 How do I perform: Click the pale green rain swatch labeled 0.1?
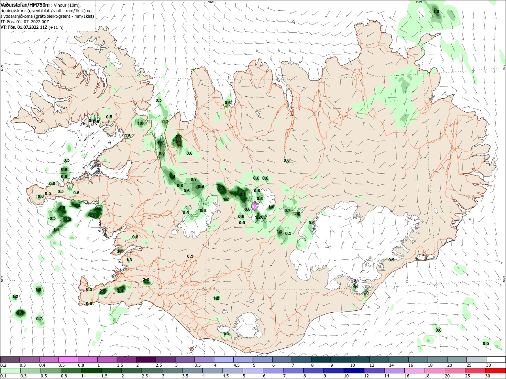tap(10, 371)
